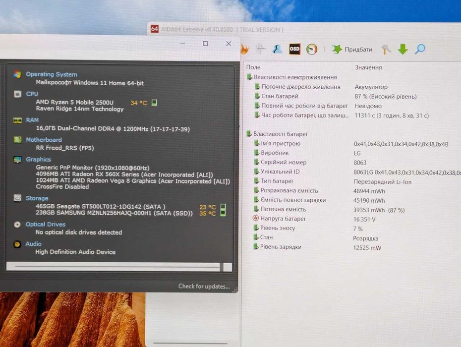This screenshot has height=347, width=461.
Task: Click the flame stability test icon in AIDA64
Action: pyautogui.click(x=244, y=49)
